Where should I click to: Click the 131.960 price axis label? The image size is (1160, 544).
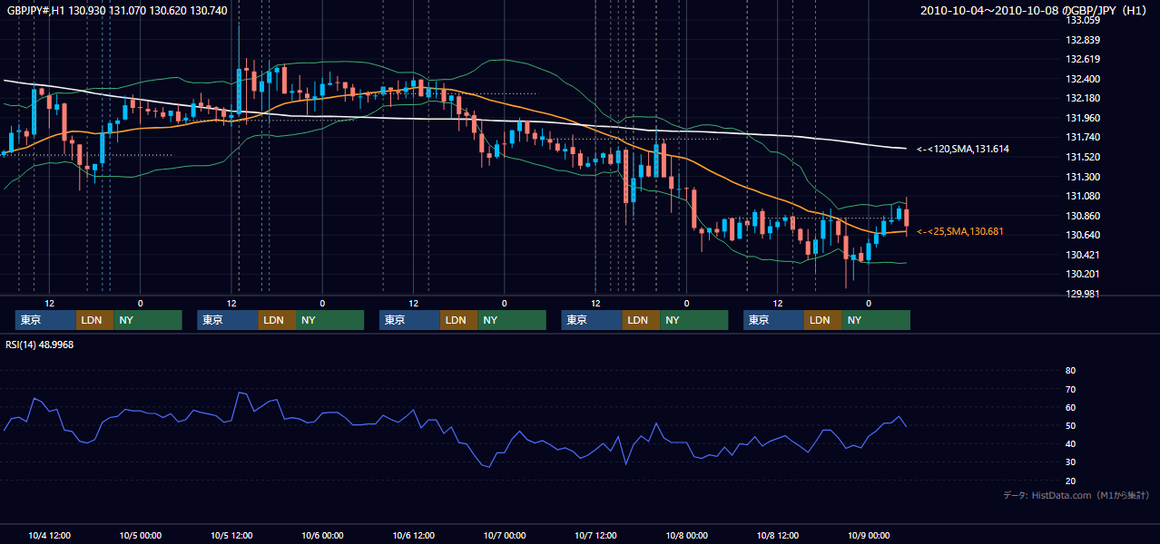tap(1084, 118)
